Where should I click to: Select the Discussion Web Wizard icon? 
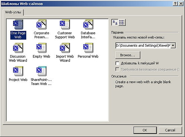(x=18, y=48)
